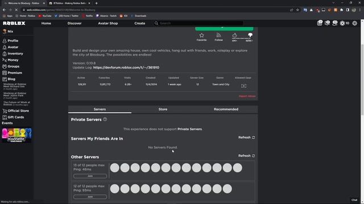Join the 93ms ping server
Screen dimensions: 364x204
point(90,197)
